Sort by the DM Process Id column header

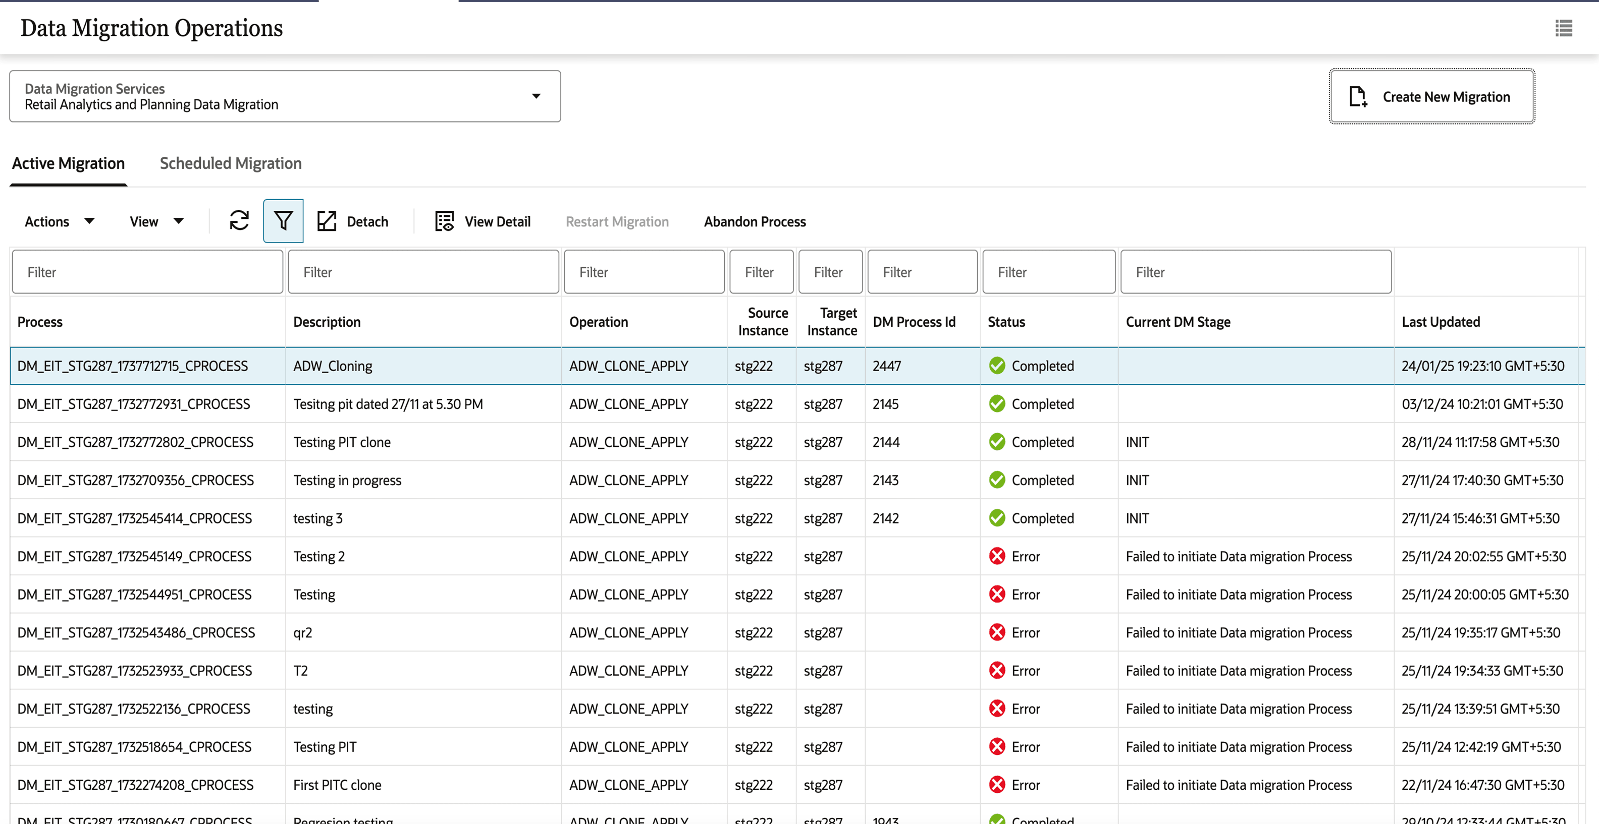(x=914, y=322)
